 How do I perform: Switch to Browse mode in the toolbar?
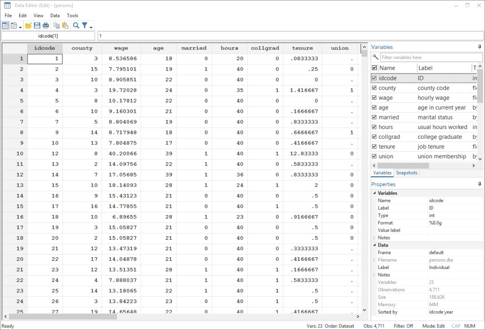(14, 26)
